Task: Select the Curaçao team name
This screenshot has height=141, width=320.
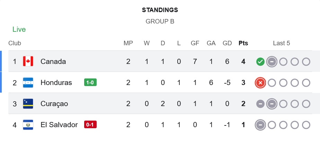Action: click(x=54, y=104)
